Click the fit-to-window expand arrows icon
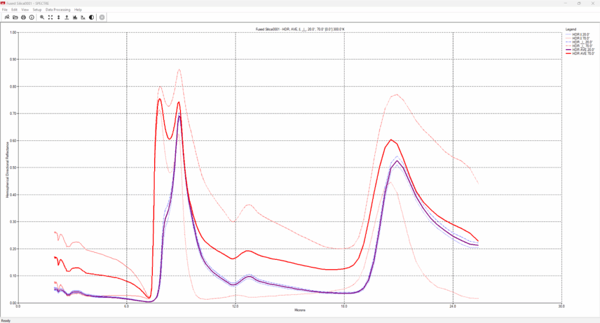 [50, 18]
